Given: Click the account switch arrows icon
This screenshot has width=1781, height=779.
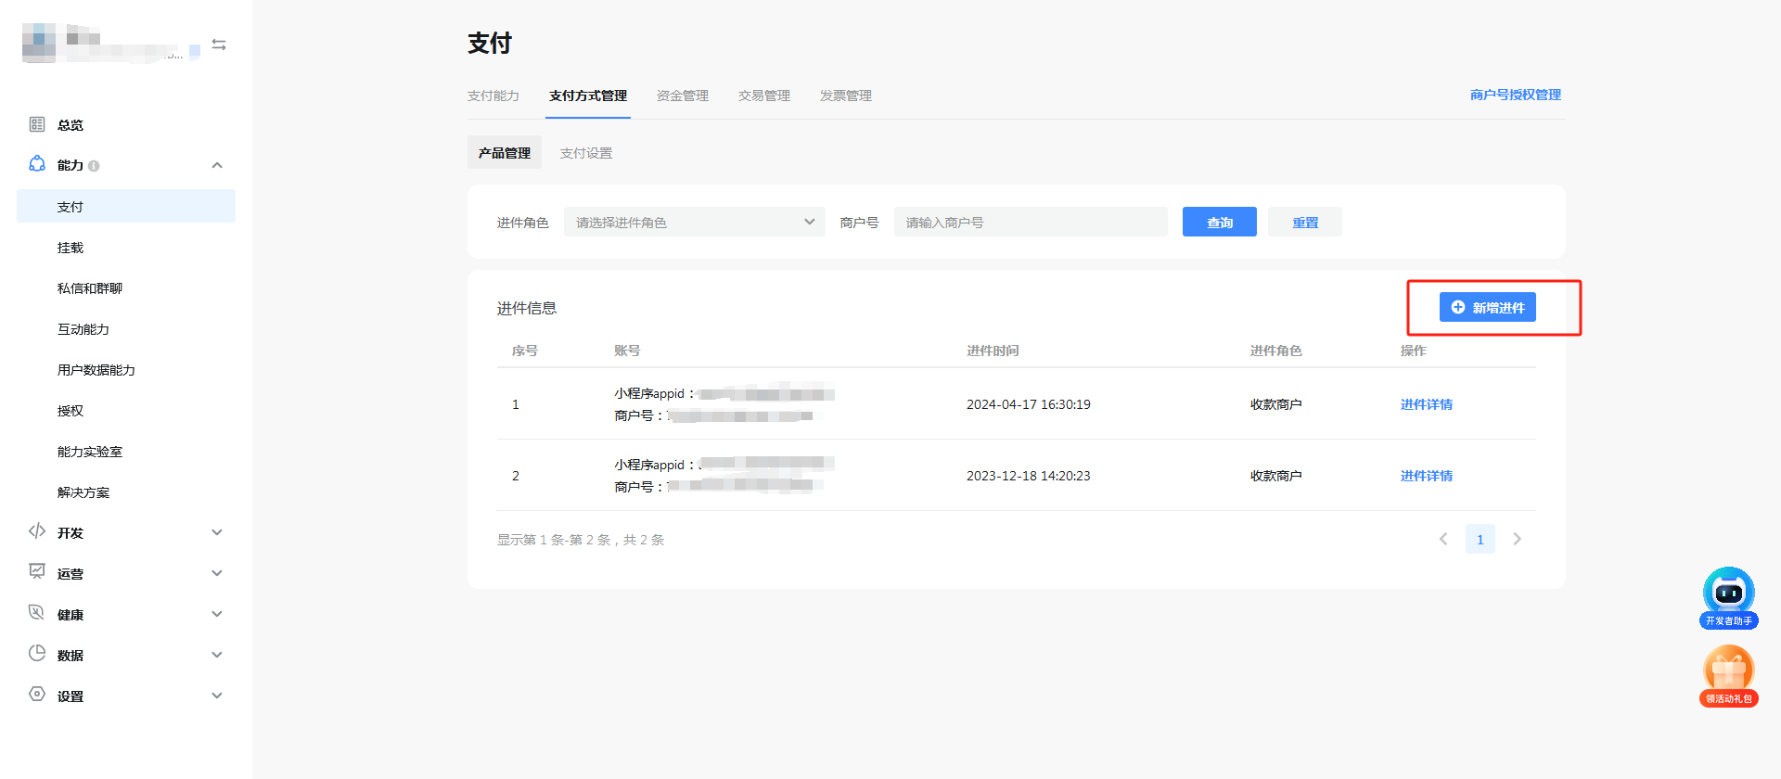Looking at the screenshot, I should coord(219,45).
